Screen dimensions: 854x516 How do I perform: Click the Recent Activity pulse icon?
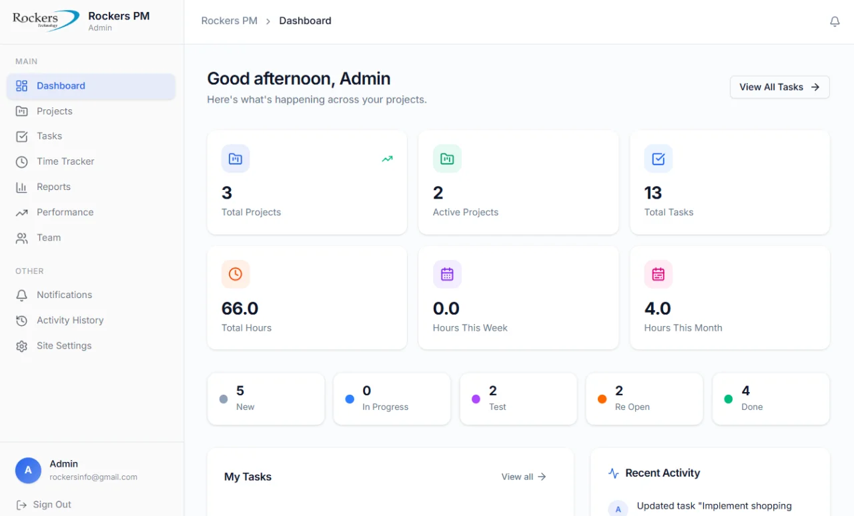pyautogui.click(x=614, y=473)
